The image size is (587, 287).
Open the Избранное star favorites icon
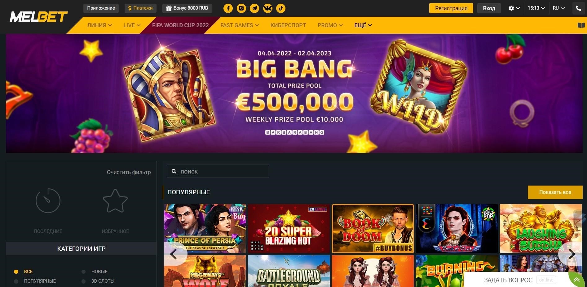point(115,201)
